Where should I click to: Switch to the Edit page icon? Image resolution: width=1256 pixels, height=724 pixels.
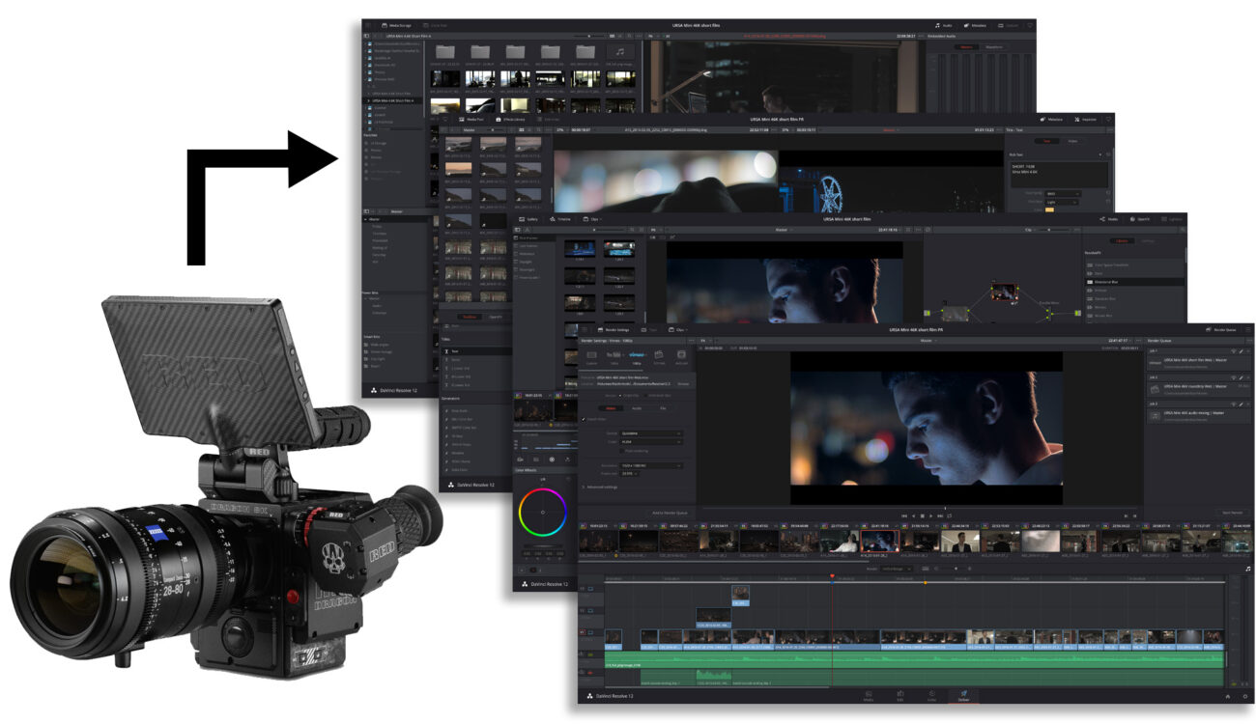click(900, 696)
